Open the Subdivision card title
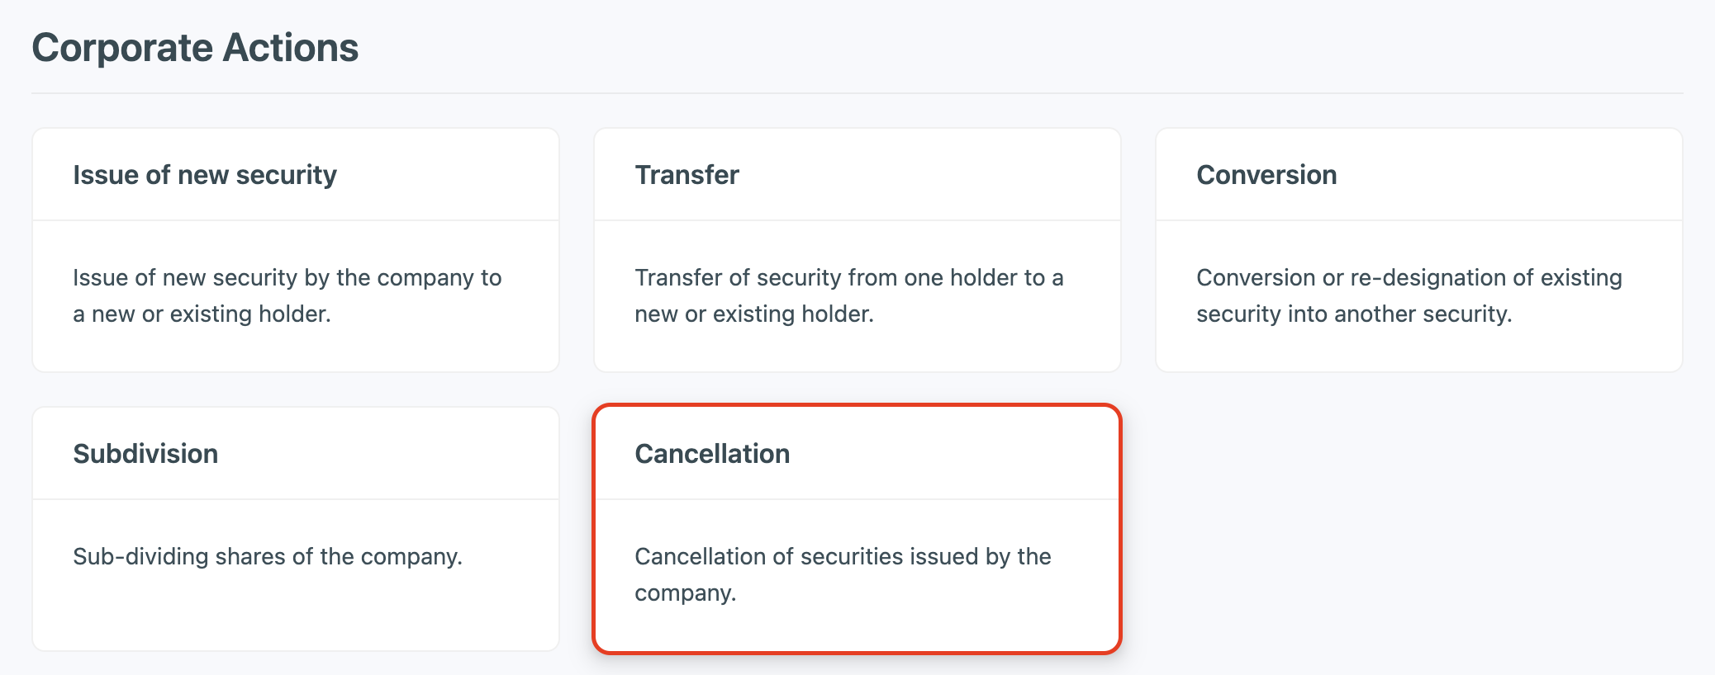The width and height of the screenshot is (1715, 675). click(145, 454)
